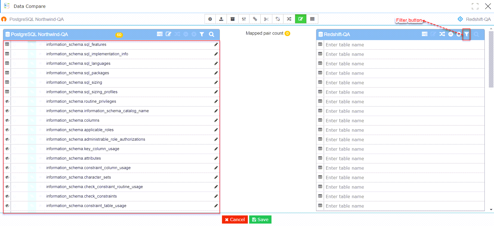Select the administrable_role_authorizations row text

pos(95,139)
